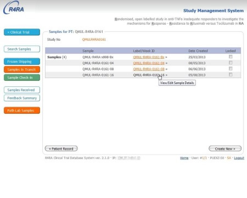The width and height of the screenshot is (247, 198).
Task: Click the View/Edit Sample Details tooltip
Action: (x=177, y=83)
